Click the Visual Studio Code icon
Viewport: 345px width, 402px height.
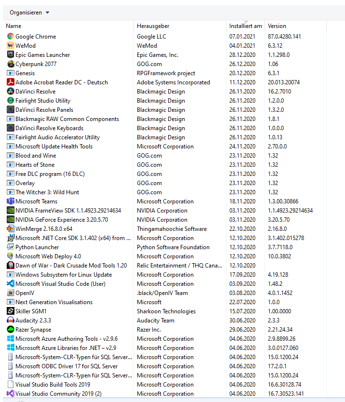[11, 284]
